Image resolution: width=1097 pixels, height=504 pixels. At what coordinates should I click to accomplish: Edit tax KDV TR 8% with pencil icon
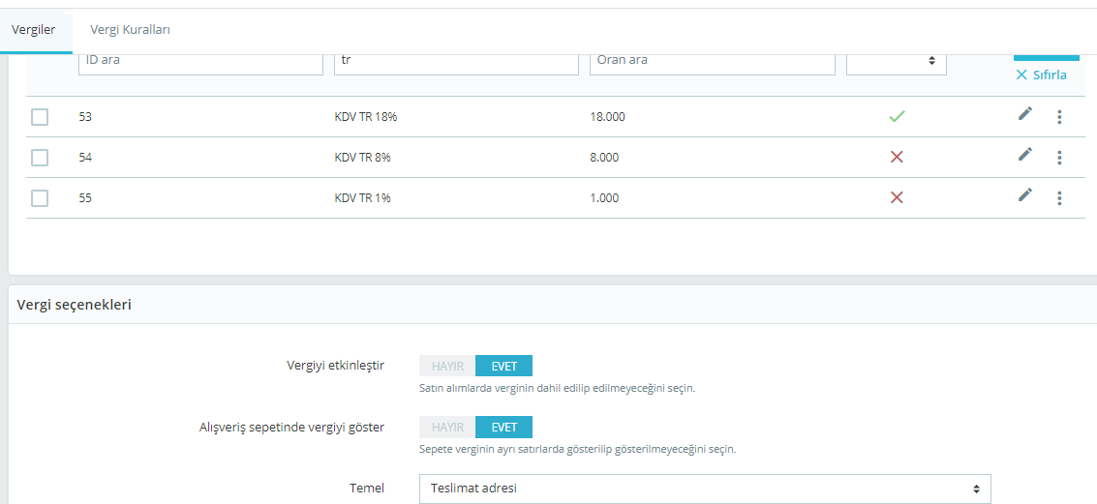(1025, 155)
